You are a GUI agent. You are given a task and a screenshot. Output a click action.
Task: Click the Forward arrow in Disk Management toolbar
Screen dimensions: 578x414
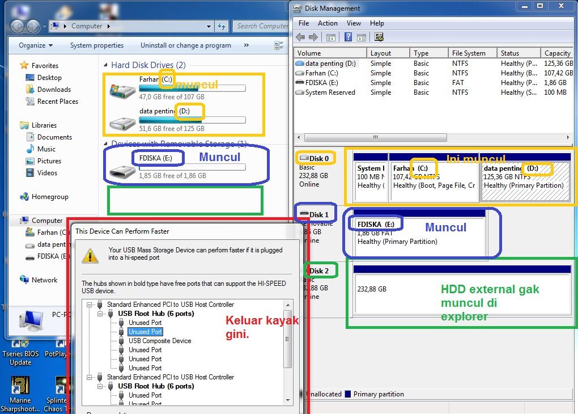pyautogui.click(x=313, y=37)
